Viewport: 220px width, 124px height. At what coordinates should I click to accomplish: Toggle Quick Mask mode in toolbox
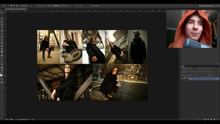coord(2,79)
